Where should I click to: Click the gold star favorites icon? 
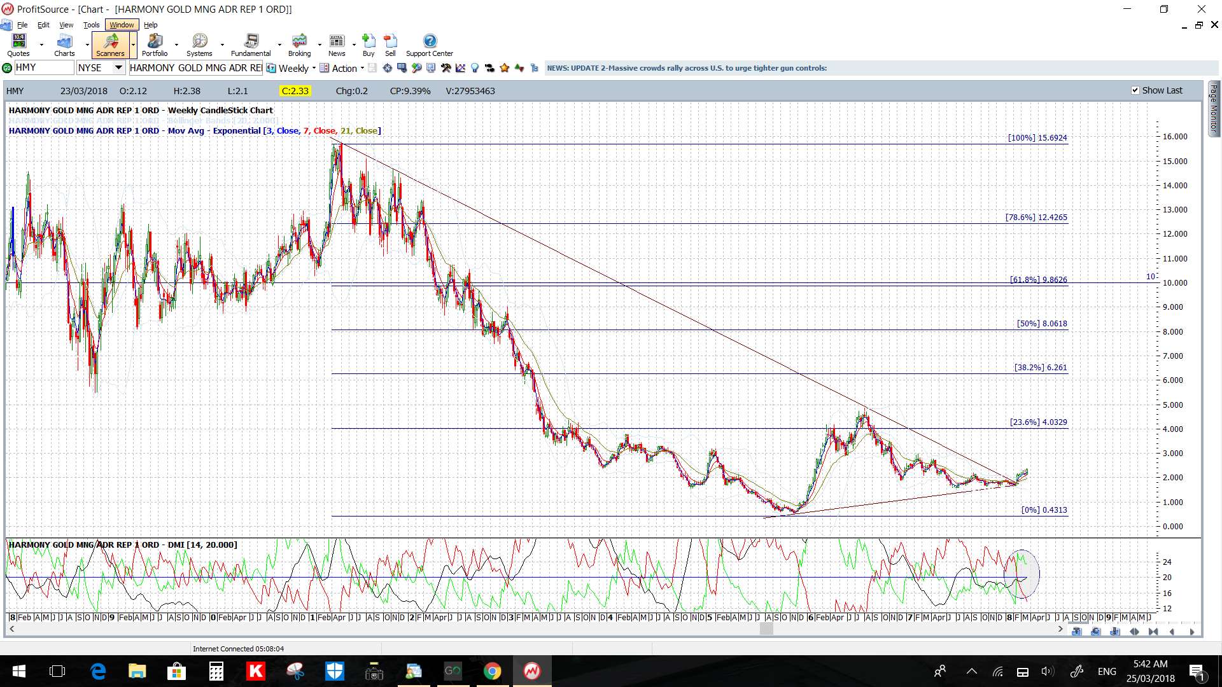505,68
